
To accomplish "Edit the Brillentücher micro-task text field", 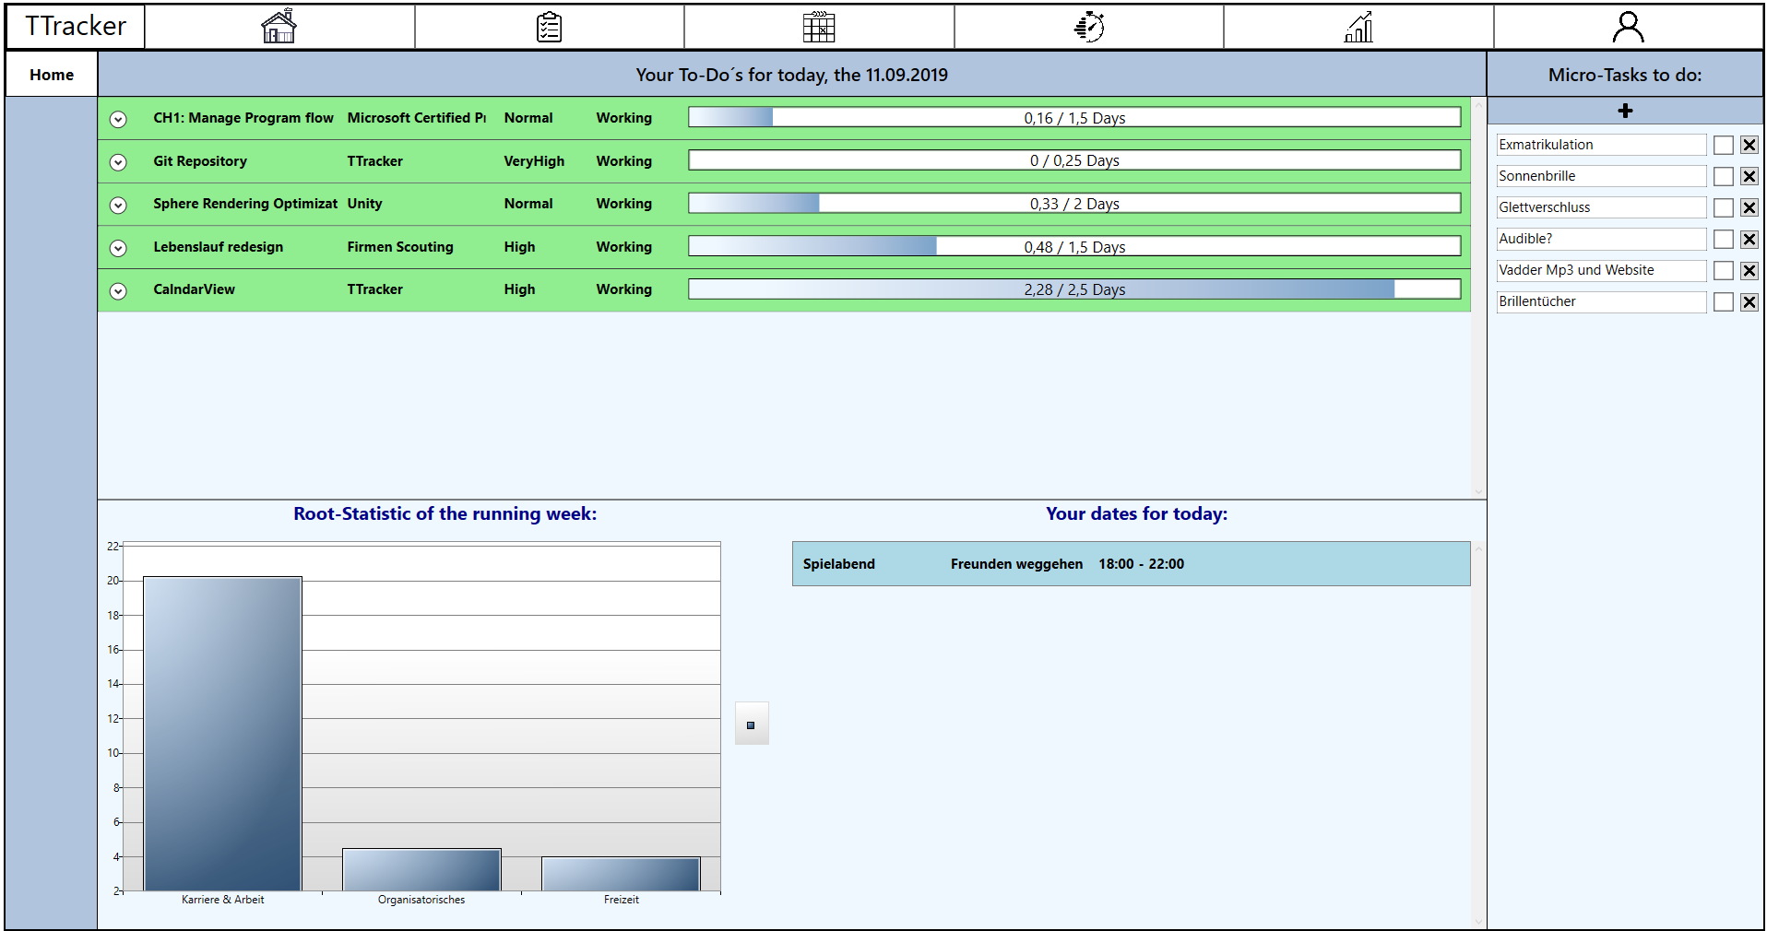I will 1601,301.
